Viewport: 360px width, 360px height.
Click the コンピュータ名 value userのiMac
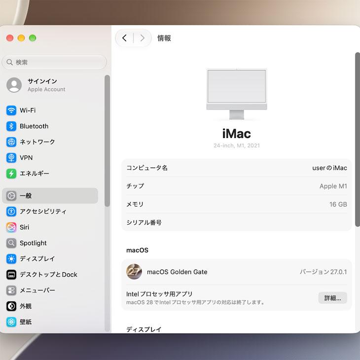[329, 168]
